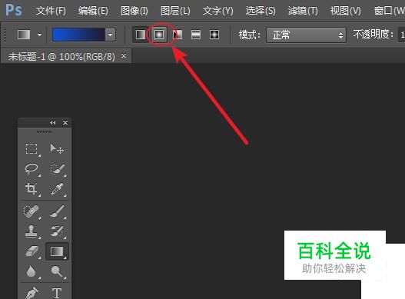Click the 不透明度 opacity label
The image size is (405, 299).
tap(373, 35)
